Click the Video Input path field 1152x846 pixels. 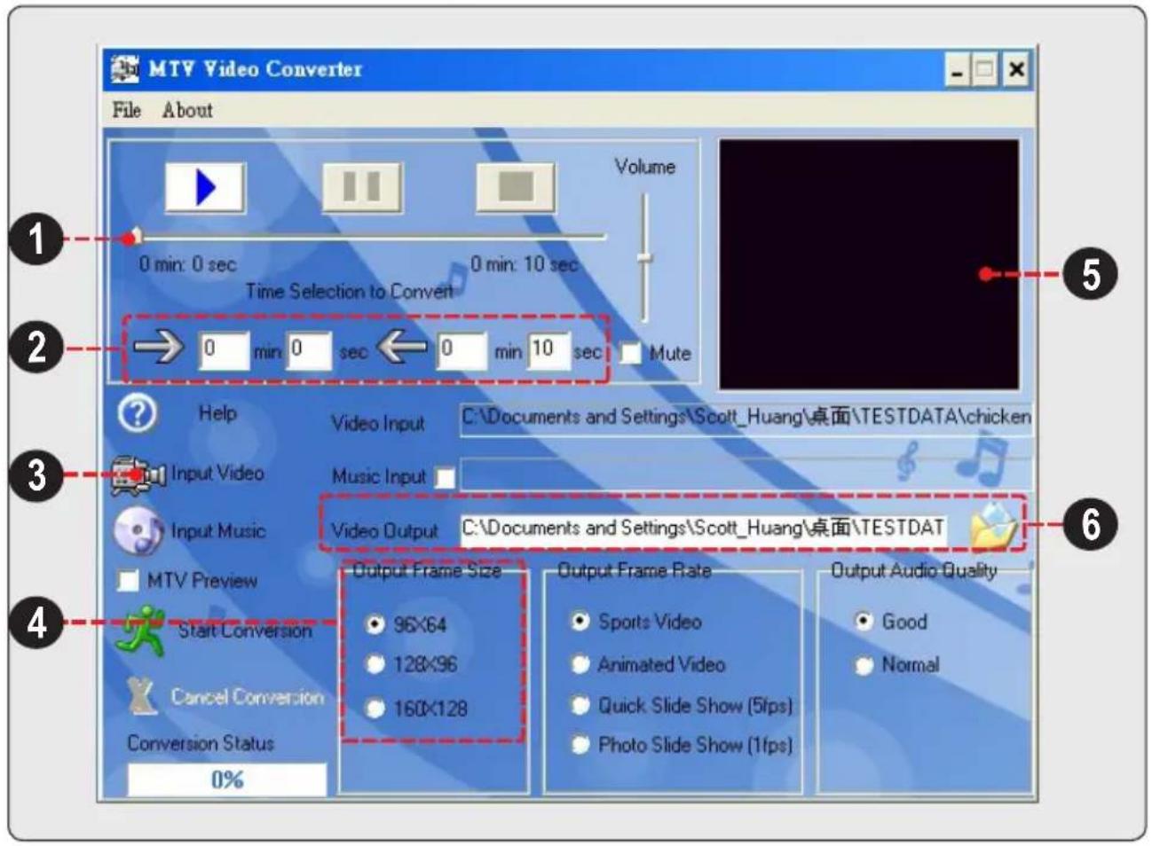746,418
